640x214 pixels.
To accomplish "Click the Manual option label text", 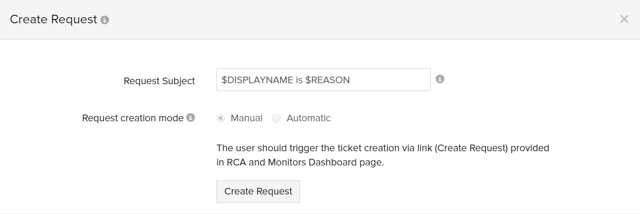I will click(246, 118).
